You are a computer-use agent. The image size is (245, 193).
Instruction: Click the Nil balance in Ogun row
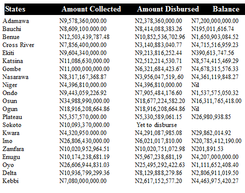pos(195,109)
